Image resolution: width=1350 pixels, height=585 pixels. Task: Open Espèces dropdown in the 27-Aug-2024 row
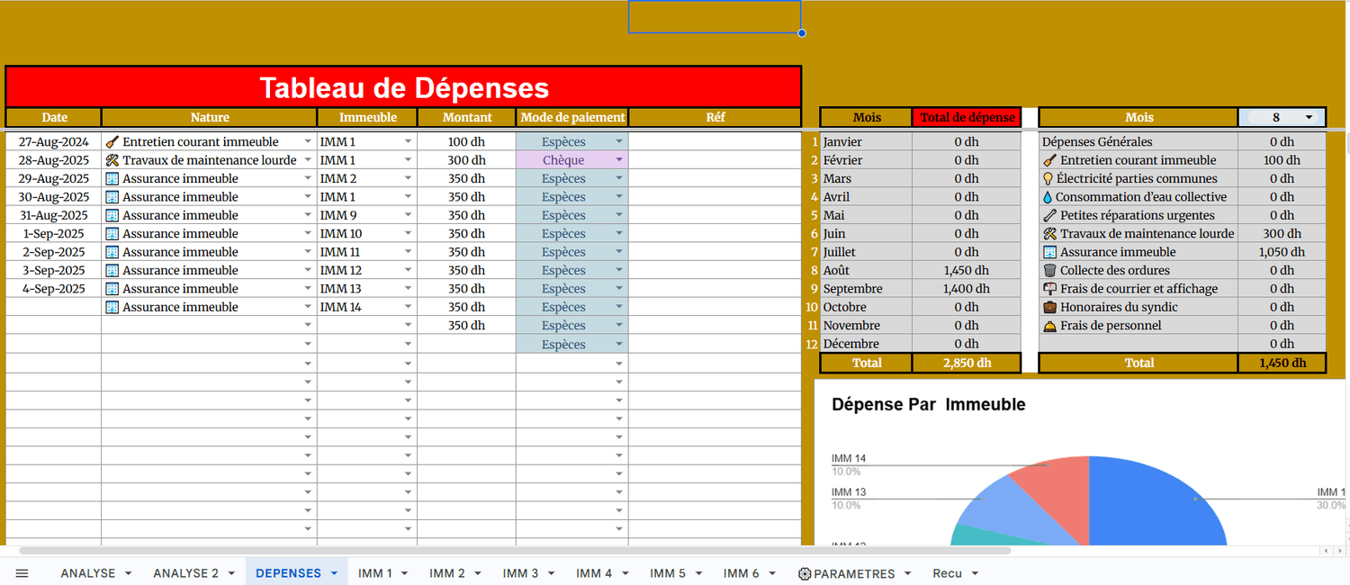pos(619,142)
